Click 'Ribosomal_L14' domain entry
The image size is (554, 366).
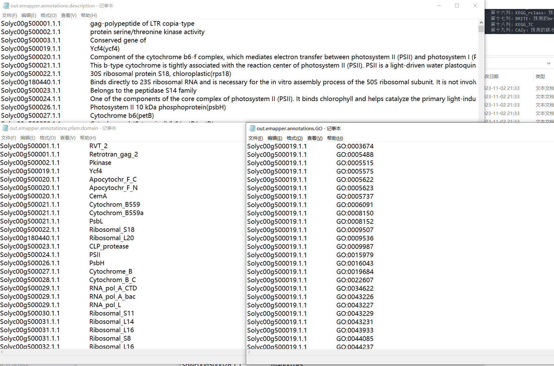pos(112,322)
